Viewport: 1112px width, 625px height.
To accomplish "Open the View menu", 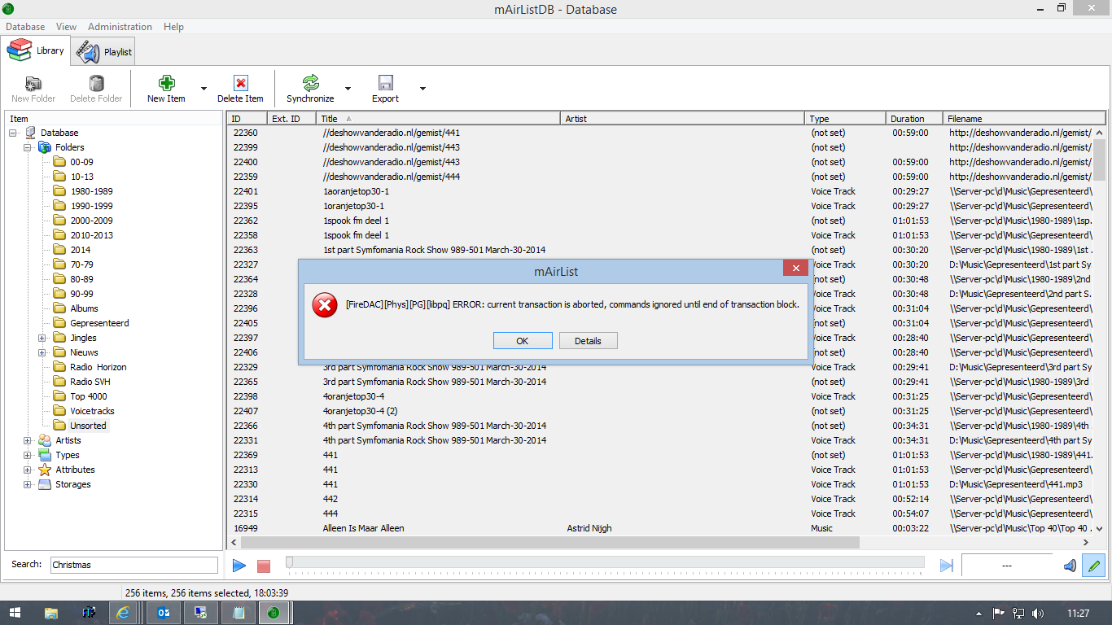I will tap(66, 27).
